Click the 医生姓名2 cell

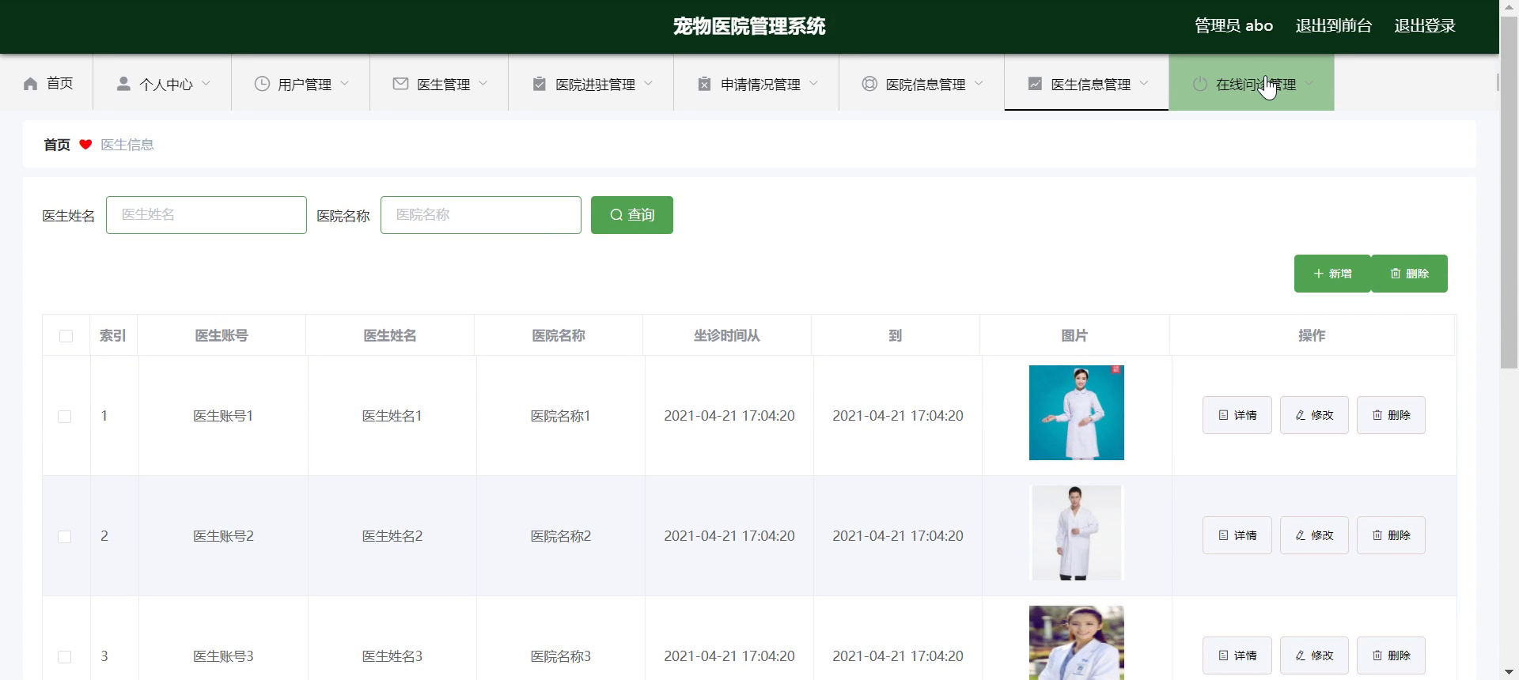click(x=392, y=536)
